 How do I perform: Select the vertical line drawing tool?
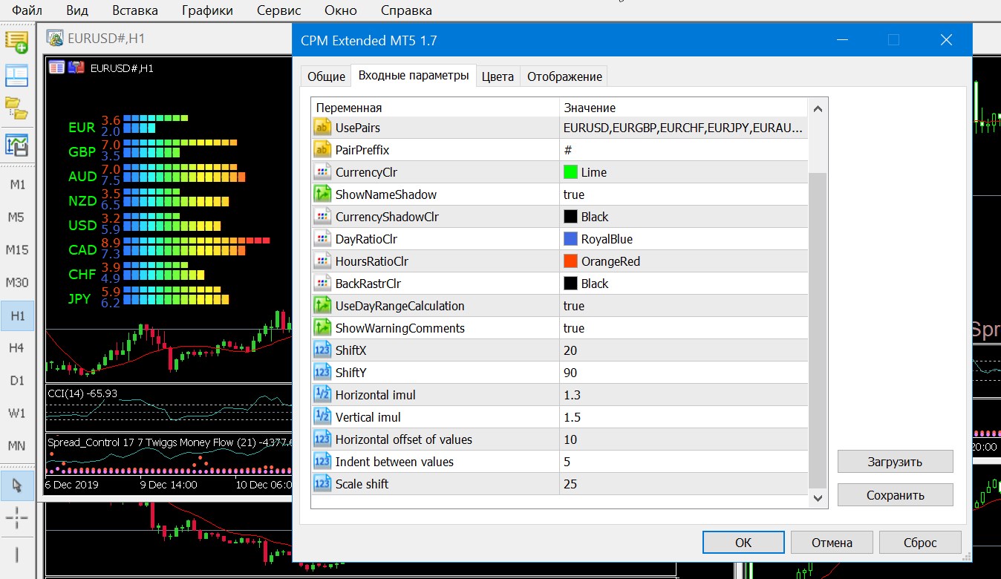17,555
